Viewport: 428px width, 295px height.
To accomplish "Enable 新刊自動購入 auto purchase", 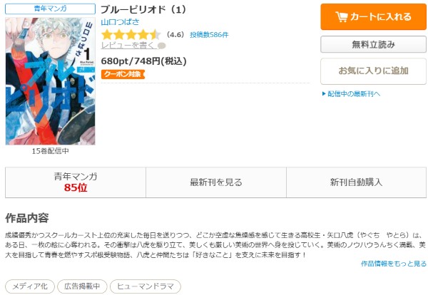I will 356,182.
